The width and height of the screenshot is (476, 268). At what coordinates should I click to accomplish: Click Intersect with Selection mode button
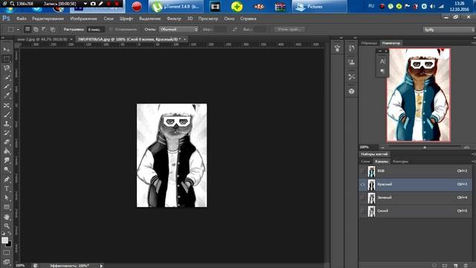pos(53,29)
